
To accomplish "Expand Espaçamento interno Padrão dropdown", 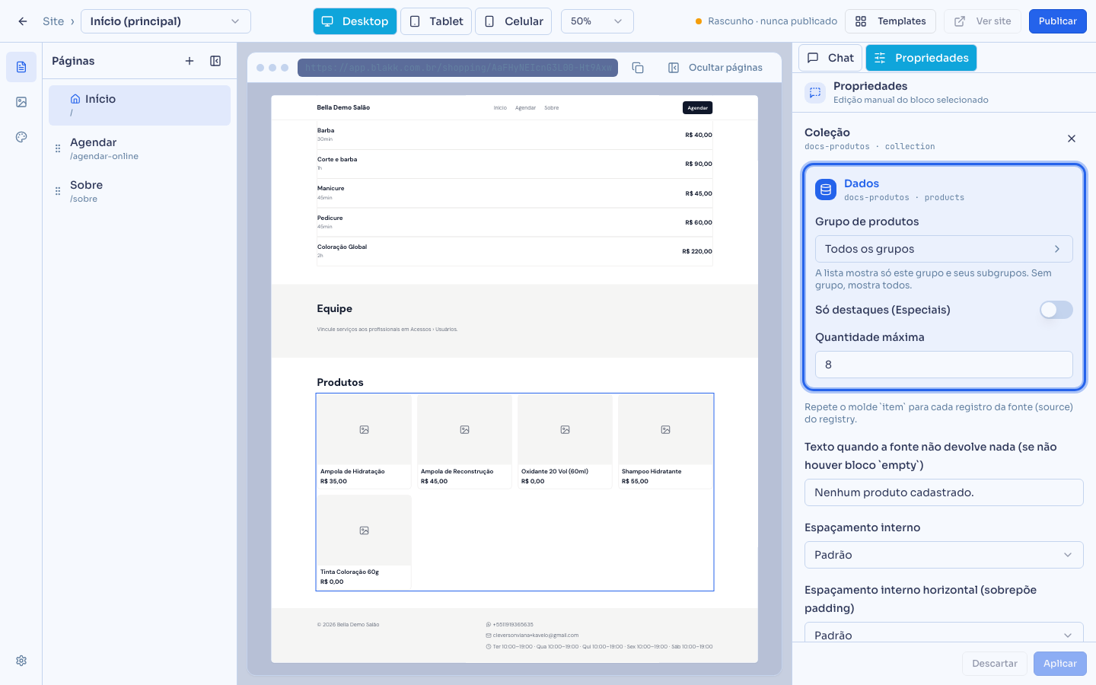I will 944,555.
